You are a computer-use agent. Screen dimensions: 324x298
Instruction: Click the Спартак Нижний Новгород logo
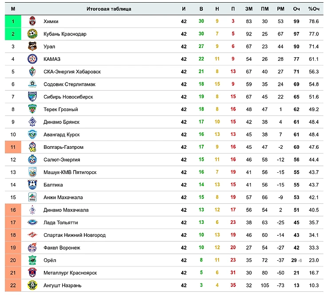(x=32, y=235)
